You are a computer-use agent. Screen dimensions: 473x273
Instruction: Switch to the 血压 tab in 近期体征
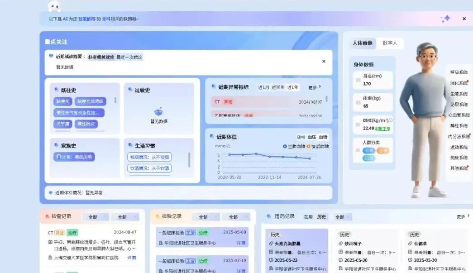[x=312, y=136]
